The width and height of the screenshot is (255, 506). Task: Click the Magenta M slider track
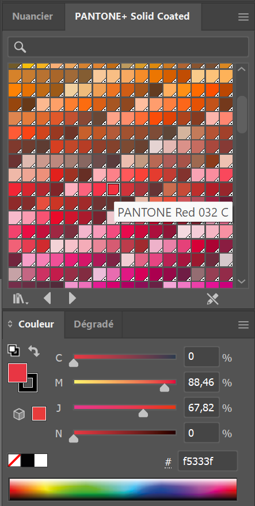click(125, 382)
